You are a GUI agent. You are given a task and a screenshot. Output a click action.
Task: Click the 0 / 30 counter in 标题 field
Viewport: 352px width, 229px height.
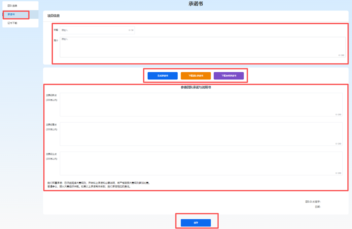[131, 30]
